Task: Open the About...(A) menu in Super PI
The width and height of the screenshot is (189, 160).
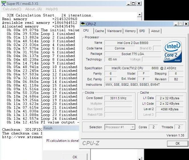Action: (34, 9)
